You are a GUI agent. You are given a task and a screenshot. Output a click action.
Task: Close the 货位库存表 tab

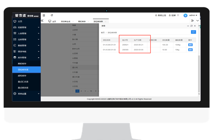(x=105, y=21)
